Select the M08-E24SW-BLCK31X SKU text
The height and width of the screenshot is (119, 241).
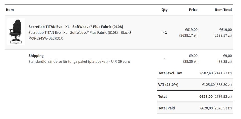[46, 38]
